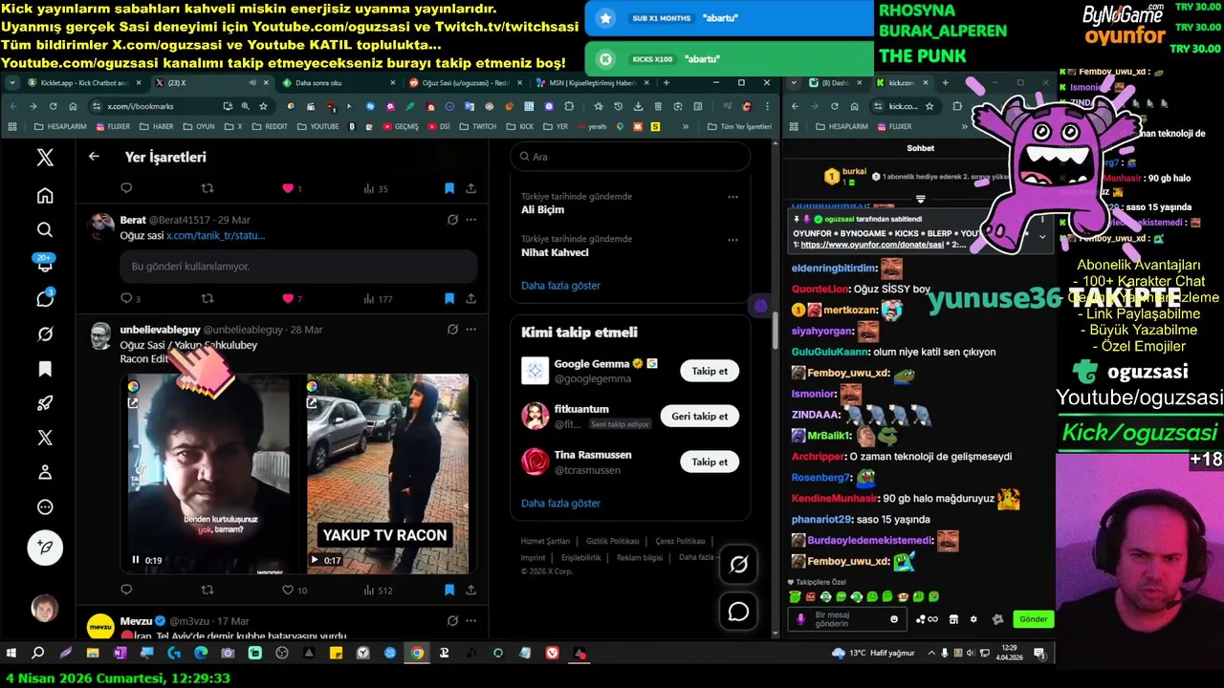This screenshot has height=688, width=1224.
Task: Open rocket icon in X left sidebar
Action: (x=45, y=403)
